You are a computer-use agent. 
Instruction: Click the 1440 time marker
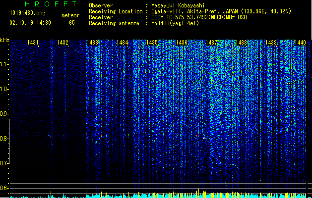click(x=300, y=43)
